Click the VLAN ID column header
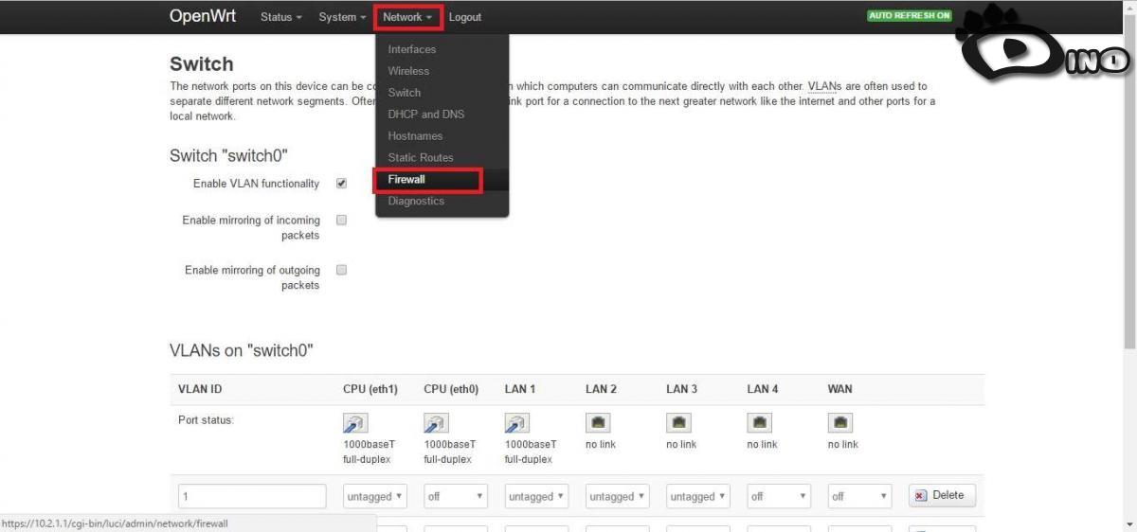Screen dimensions: 1137x532 [x=200, y=389]
